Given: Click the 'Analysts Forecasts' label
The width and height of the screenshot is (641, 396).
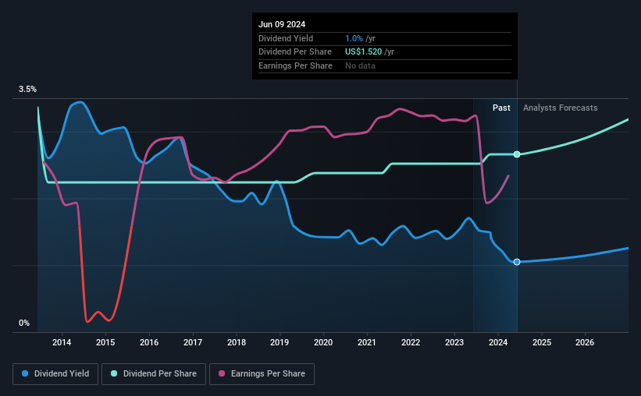Looking at the screenshot, I should pyautogui.click(x=560, y=108).
